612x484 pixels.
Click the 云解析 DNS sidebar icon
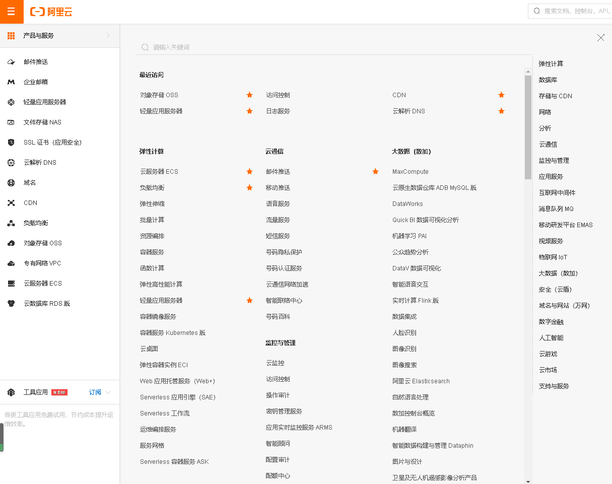click(x=11, y=163)
